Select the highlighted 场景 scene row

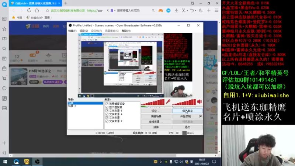(85, 103)
